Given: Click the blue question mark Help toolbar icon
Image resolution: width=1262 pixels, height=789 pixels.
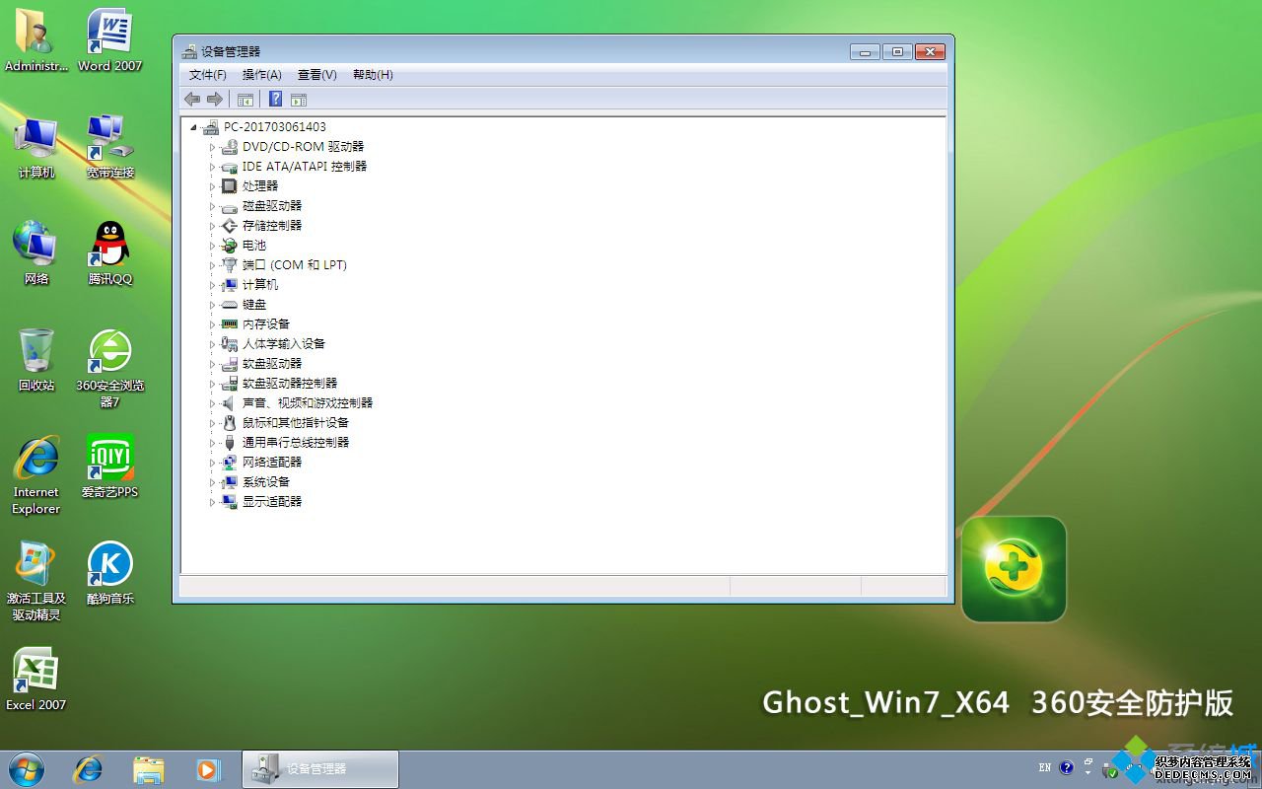Looking at the screenshot, I should (276, 99).
